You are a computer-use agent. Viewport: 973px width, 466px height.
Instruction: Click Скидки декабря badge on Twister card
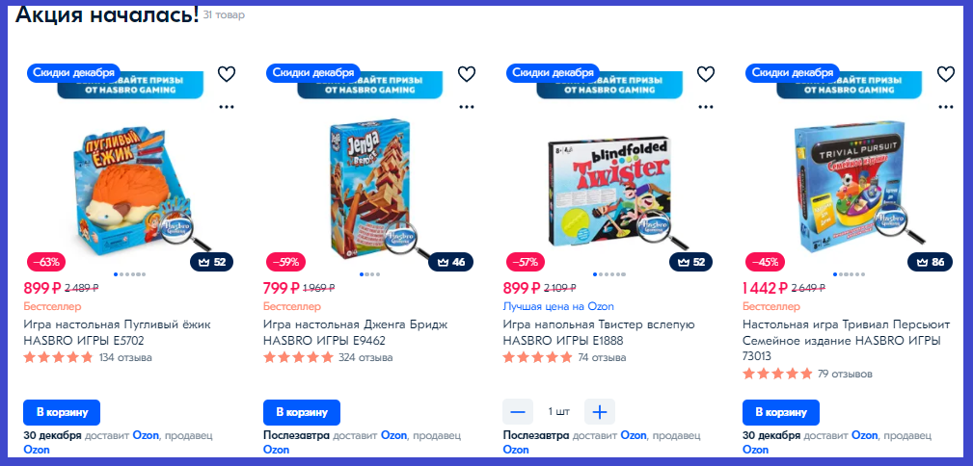[553, 72]
